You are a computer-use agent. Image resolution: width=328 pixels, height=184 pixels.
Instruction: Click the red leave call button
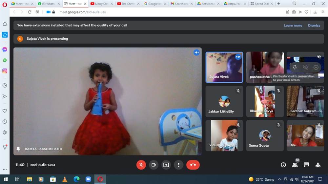click(193, 165)
